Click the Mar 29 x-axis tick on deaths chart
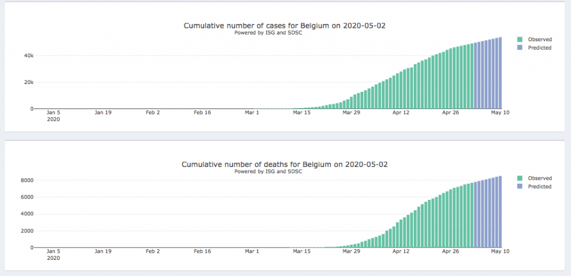571x276 pixels. (x=351, y=252)
